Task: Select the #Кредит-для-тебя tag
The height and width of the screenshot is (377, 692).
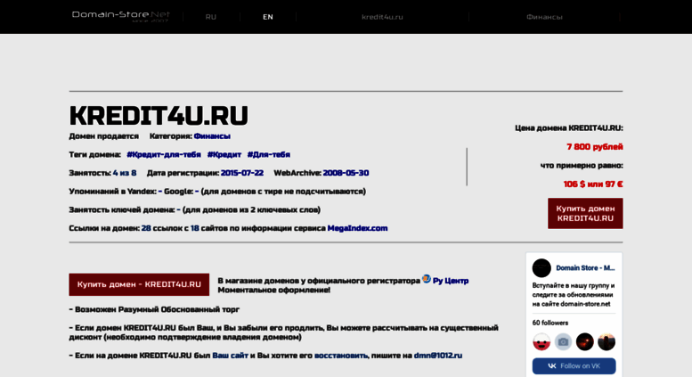Action: (x=164, y=154)
